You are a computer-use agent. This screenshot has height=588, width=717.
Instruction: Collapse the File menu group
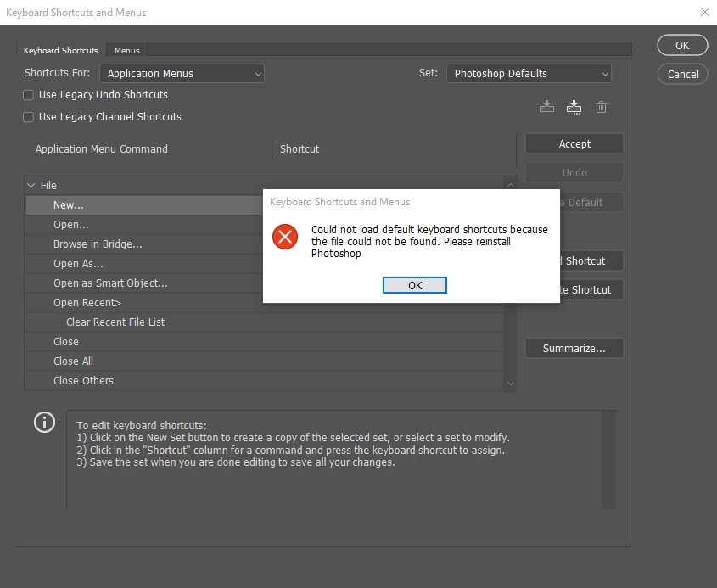[31, 186]
